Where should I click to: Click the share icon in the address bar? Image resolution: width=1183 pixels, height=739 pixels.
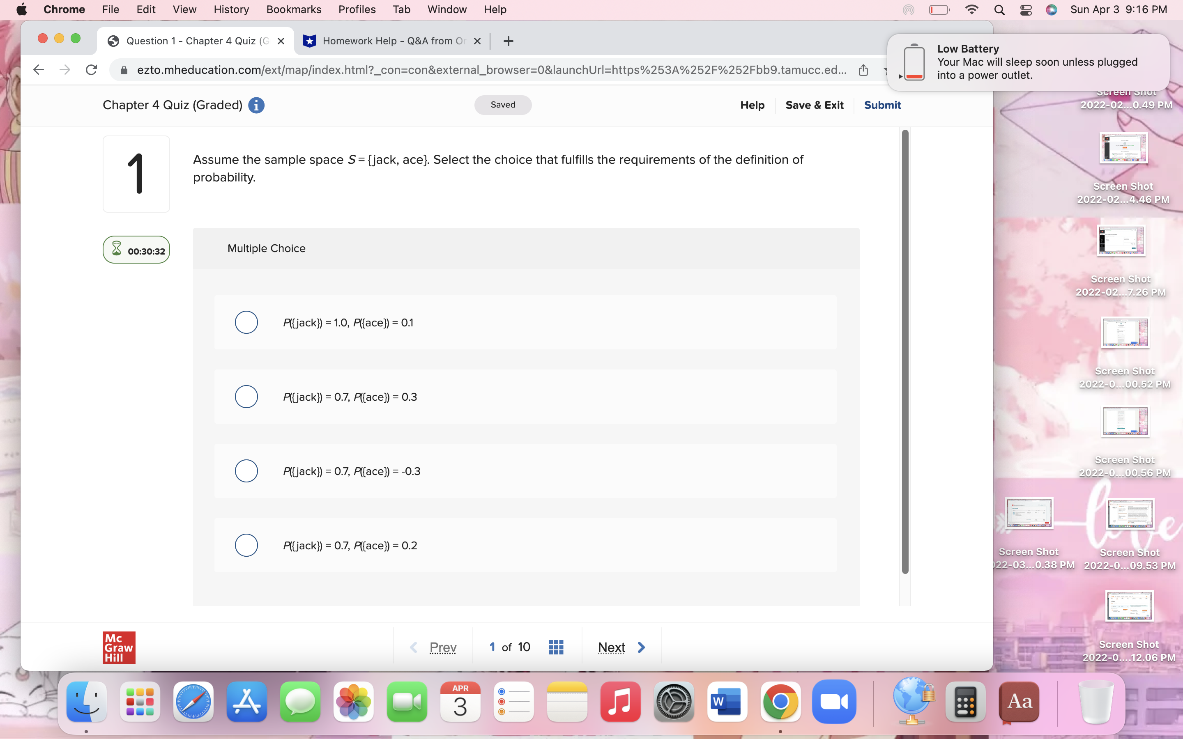tap(863, 70)
